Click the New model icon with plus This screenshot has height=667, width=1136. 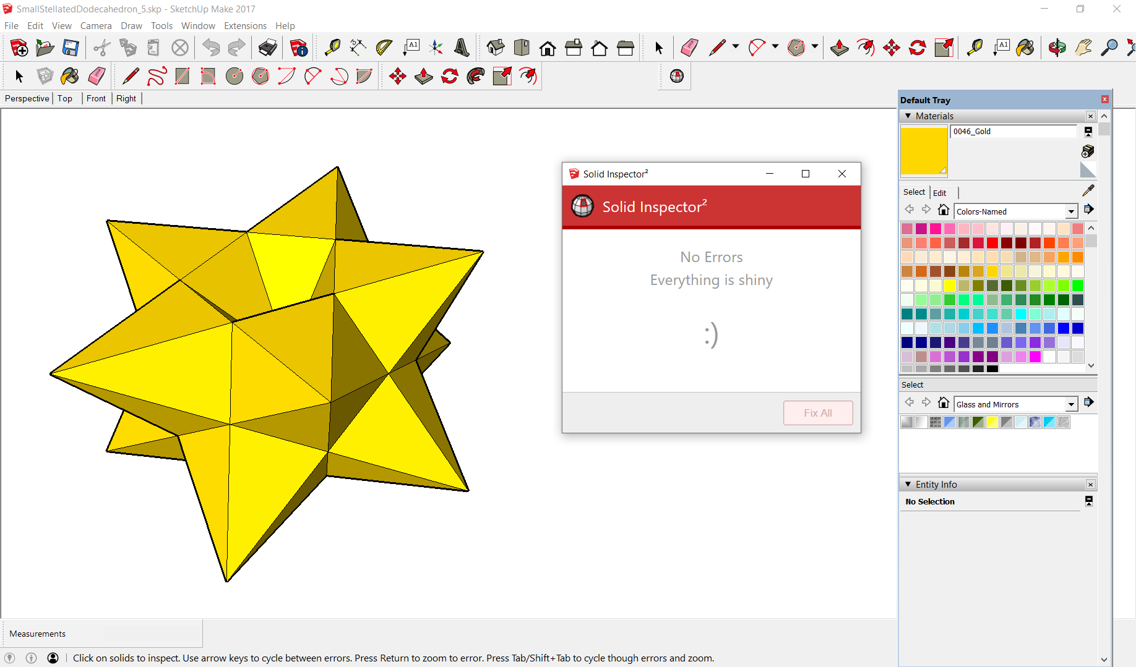coord(19,48)
